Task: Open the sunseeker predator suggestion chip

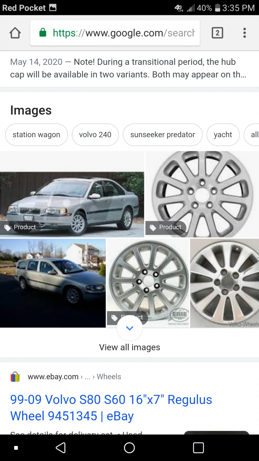Action: (162, 134)
